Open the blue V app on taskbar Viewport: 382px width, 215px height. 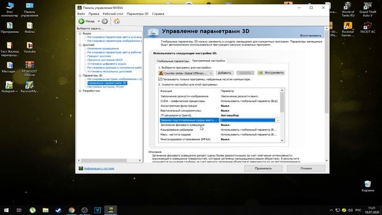point(97,210)
